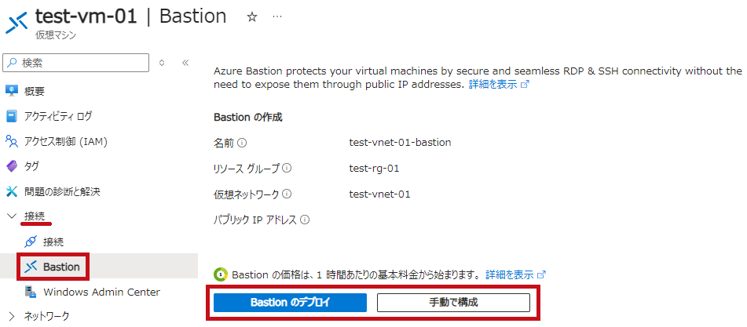Click Bastion のデプロイ button

[x=290, y=303]
